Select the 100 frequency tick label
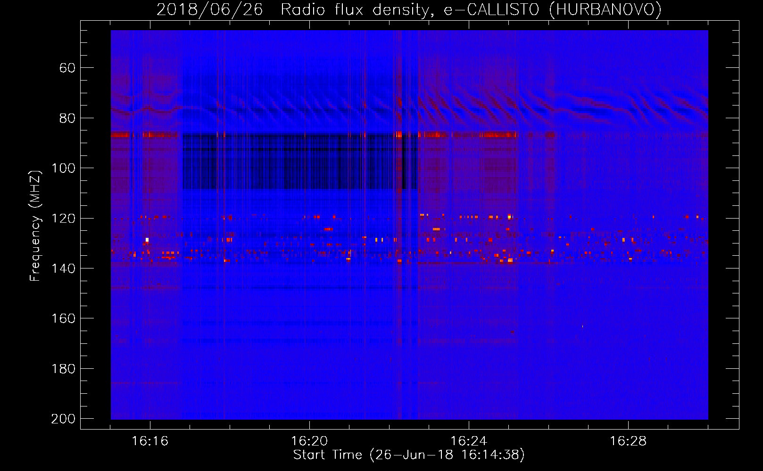 [64, 168]
